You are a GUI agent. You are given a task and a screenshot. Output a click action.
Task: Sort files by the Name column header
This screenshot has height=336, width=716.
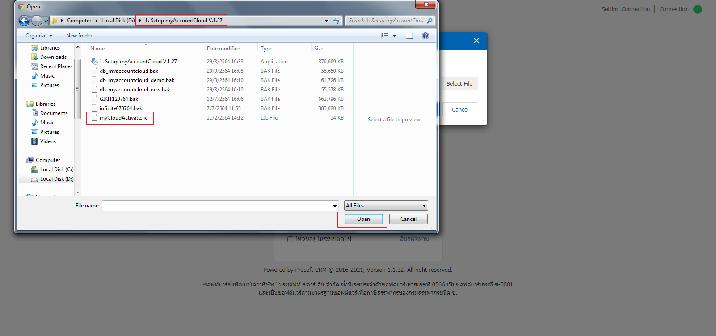(x=97, y=49)
